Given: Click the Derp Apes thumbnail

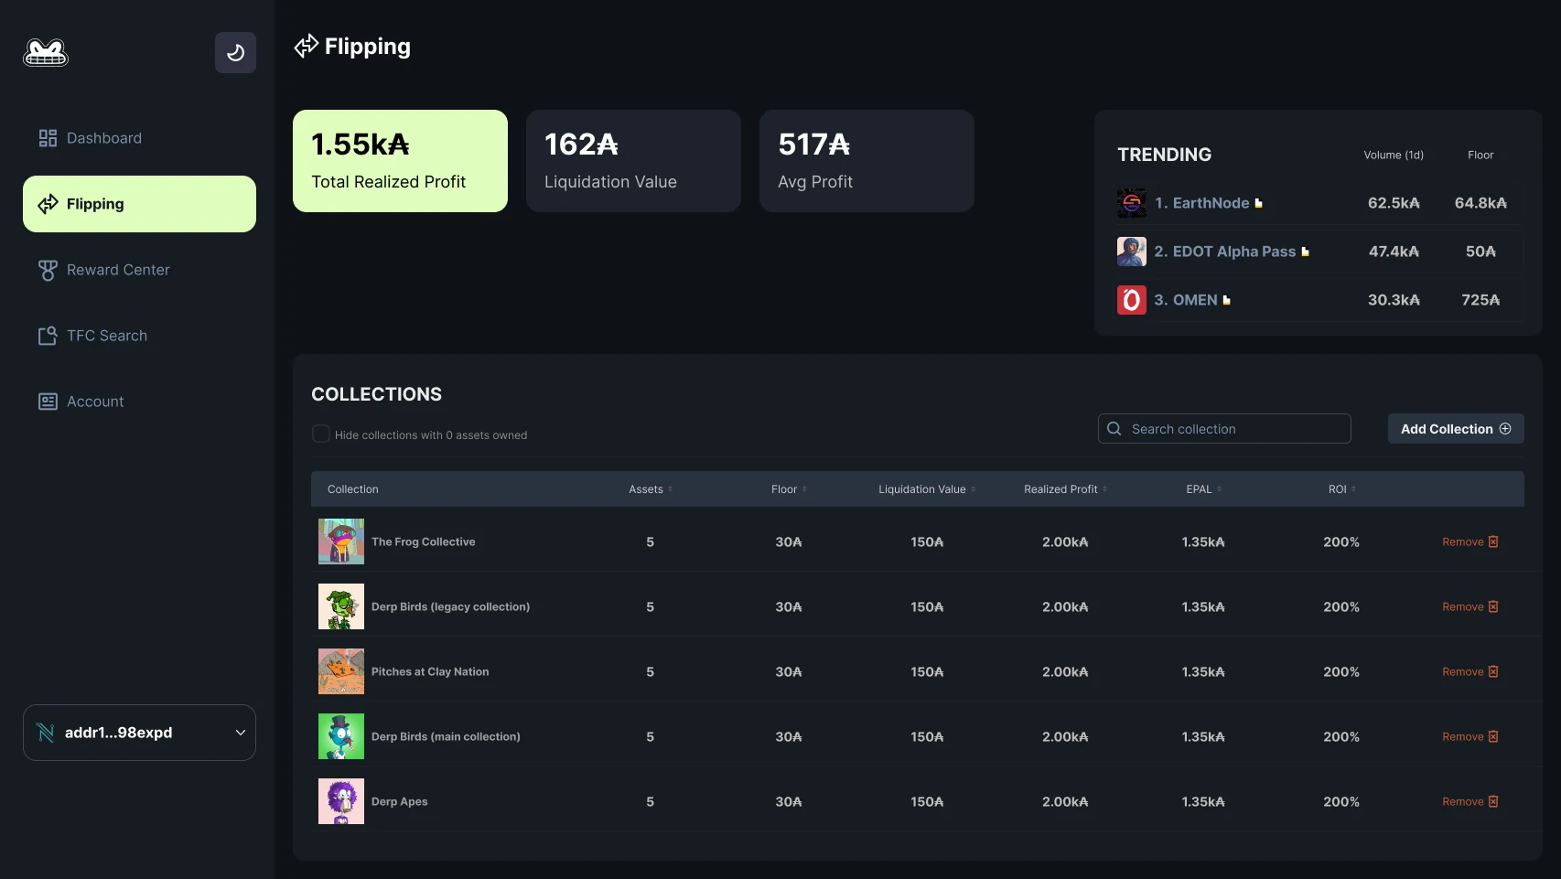Looking at the screenshot, I should [x=341, y=801].
